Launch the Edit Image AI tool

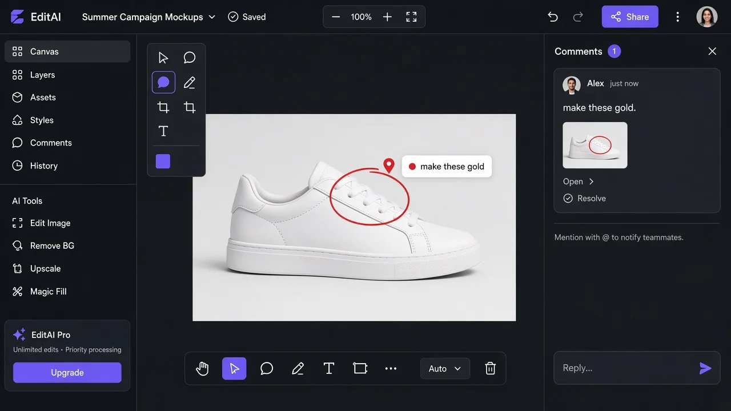click(x=67, y=223)
